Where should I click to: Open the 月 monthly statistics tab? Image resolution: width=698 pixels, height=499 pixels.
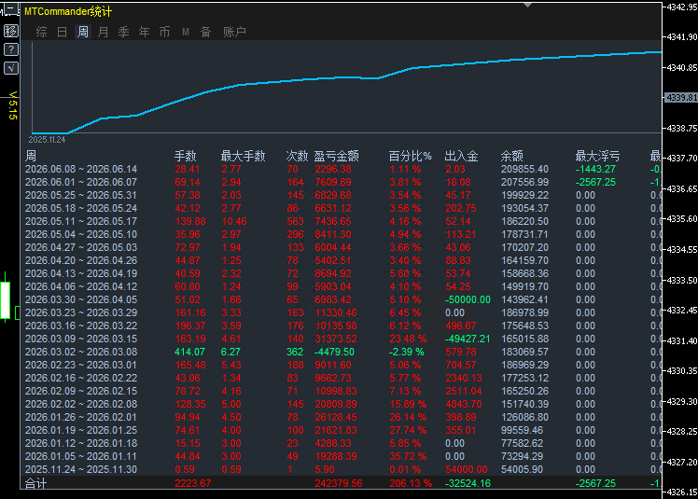click(103, 32)
